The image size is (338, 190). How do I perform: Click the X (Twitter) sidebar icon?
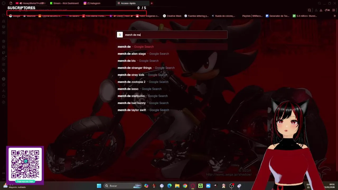click(x=3, y=70)
